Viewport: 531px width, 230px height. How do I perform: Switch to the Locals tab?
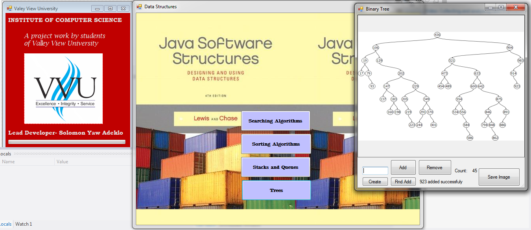(x=6, y=224)
